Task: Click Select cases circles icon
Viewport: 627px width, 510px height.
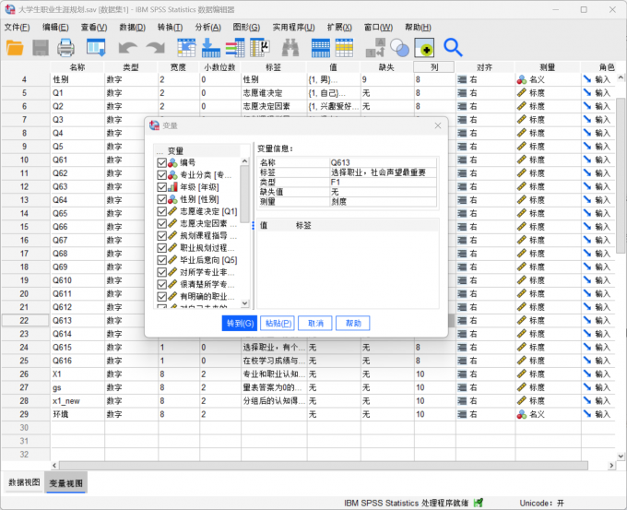Action: (x=399, y=48)
